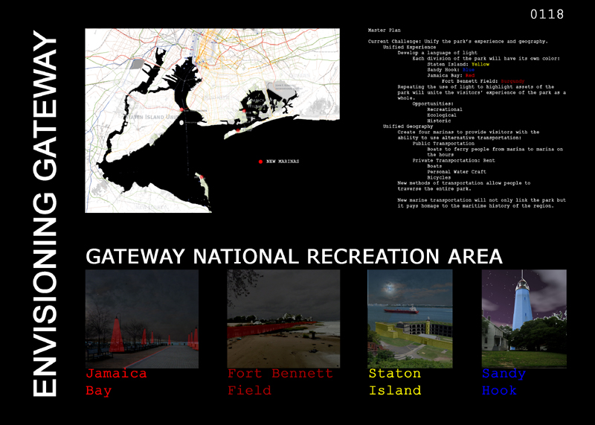Click the yellow word "Yellow" after Staten Island
Image resolution: width=595 pixels, height=425 pixels.
tap(480, 64)
